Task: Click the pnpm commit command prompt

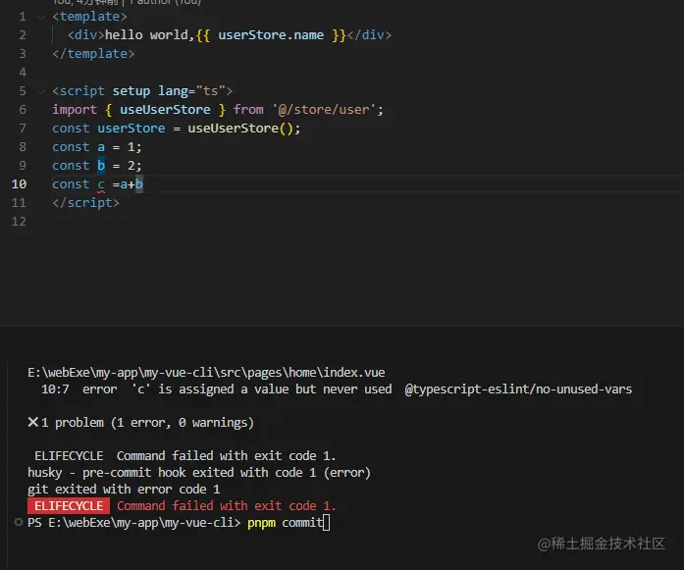Action: 286,523
